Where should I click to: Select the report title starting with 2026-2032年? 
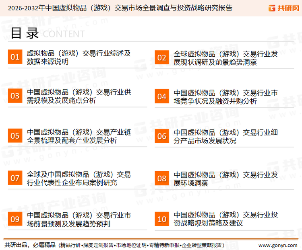[120, 8]
